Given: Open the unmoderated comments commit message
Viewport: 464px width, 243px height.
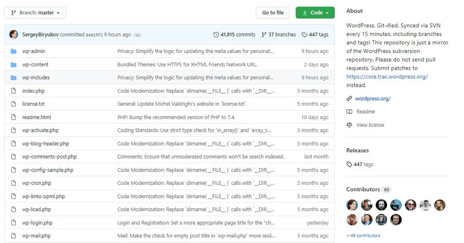Looking at the screenshot, I should pos(200,156).
